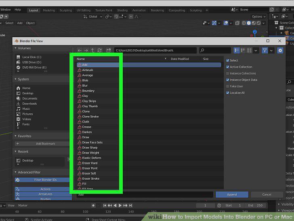Go back to previous folder in file browser
294x221 pixels.
click(80, 50)
